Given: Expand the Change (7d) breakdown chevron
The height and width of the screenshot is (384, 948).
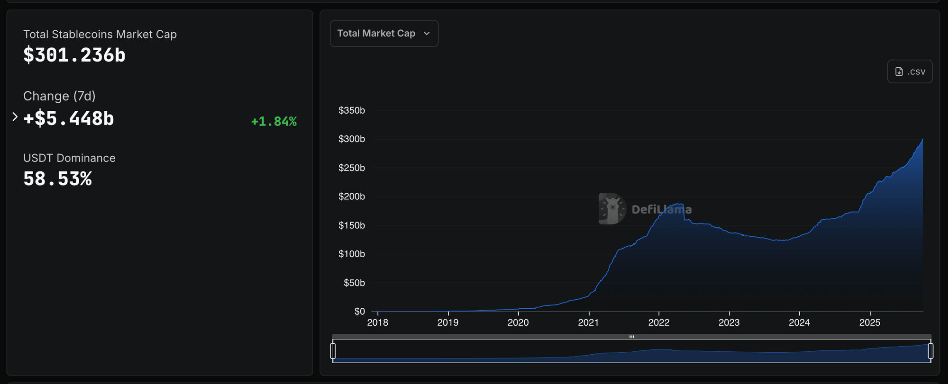Looking at the screenshot, I should [x=15, y=117].
